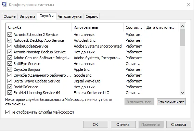The width and height of the screenshot is (194, 131).
Task: Select the Службы tab
Action: click(x=47, y=16)
